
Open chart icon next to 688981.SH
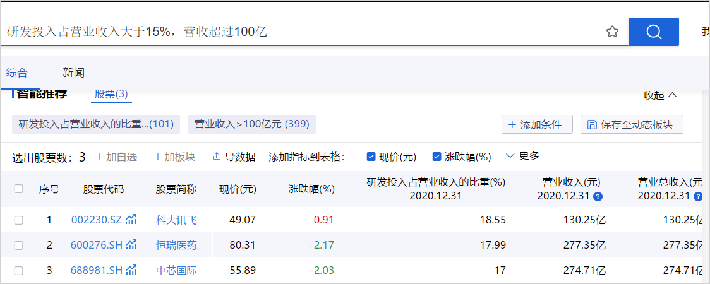(131, 271)
